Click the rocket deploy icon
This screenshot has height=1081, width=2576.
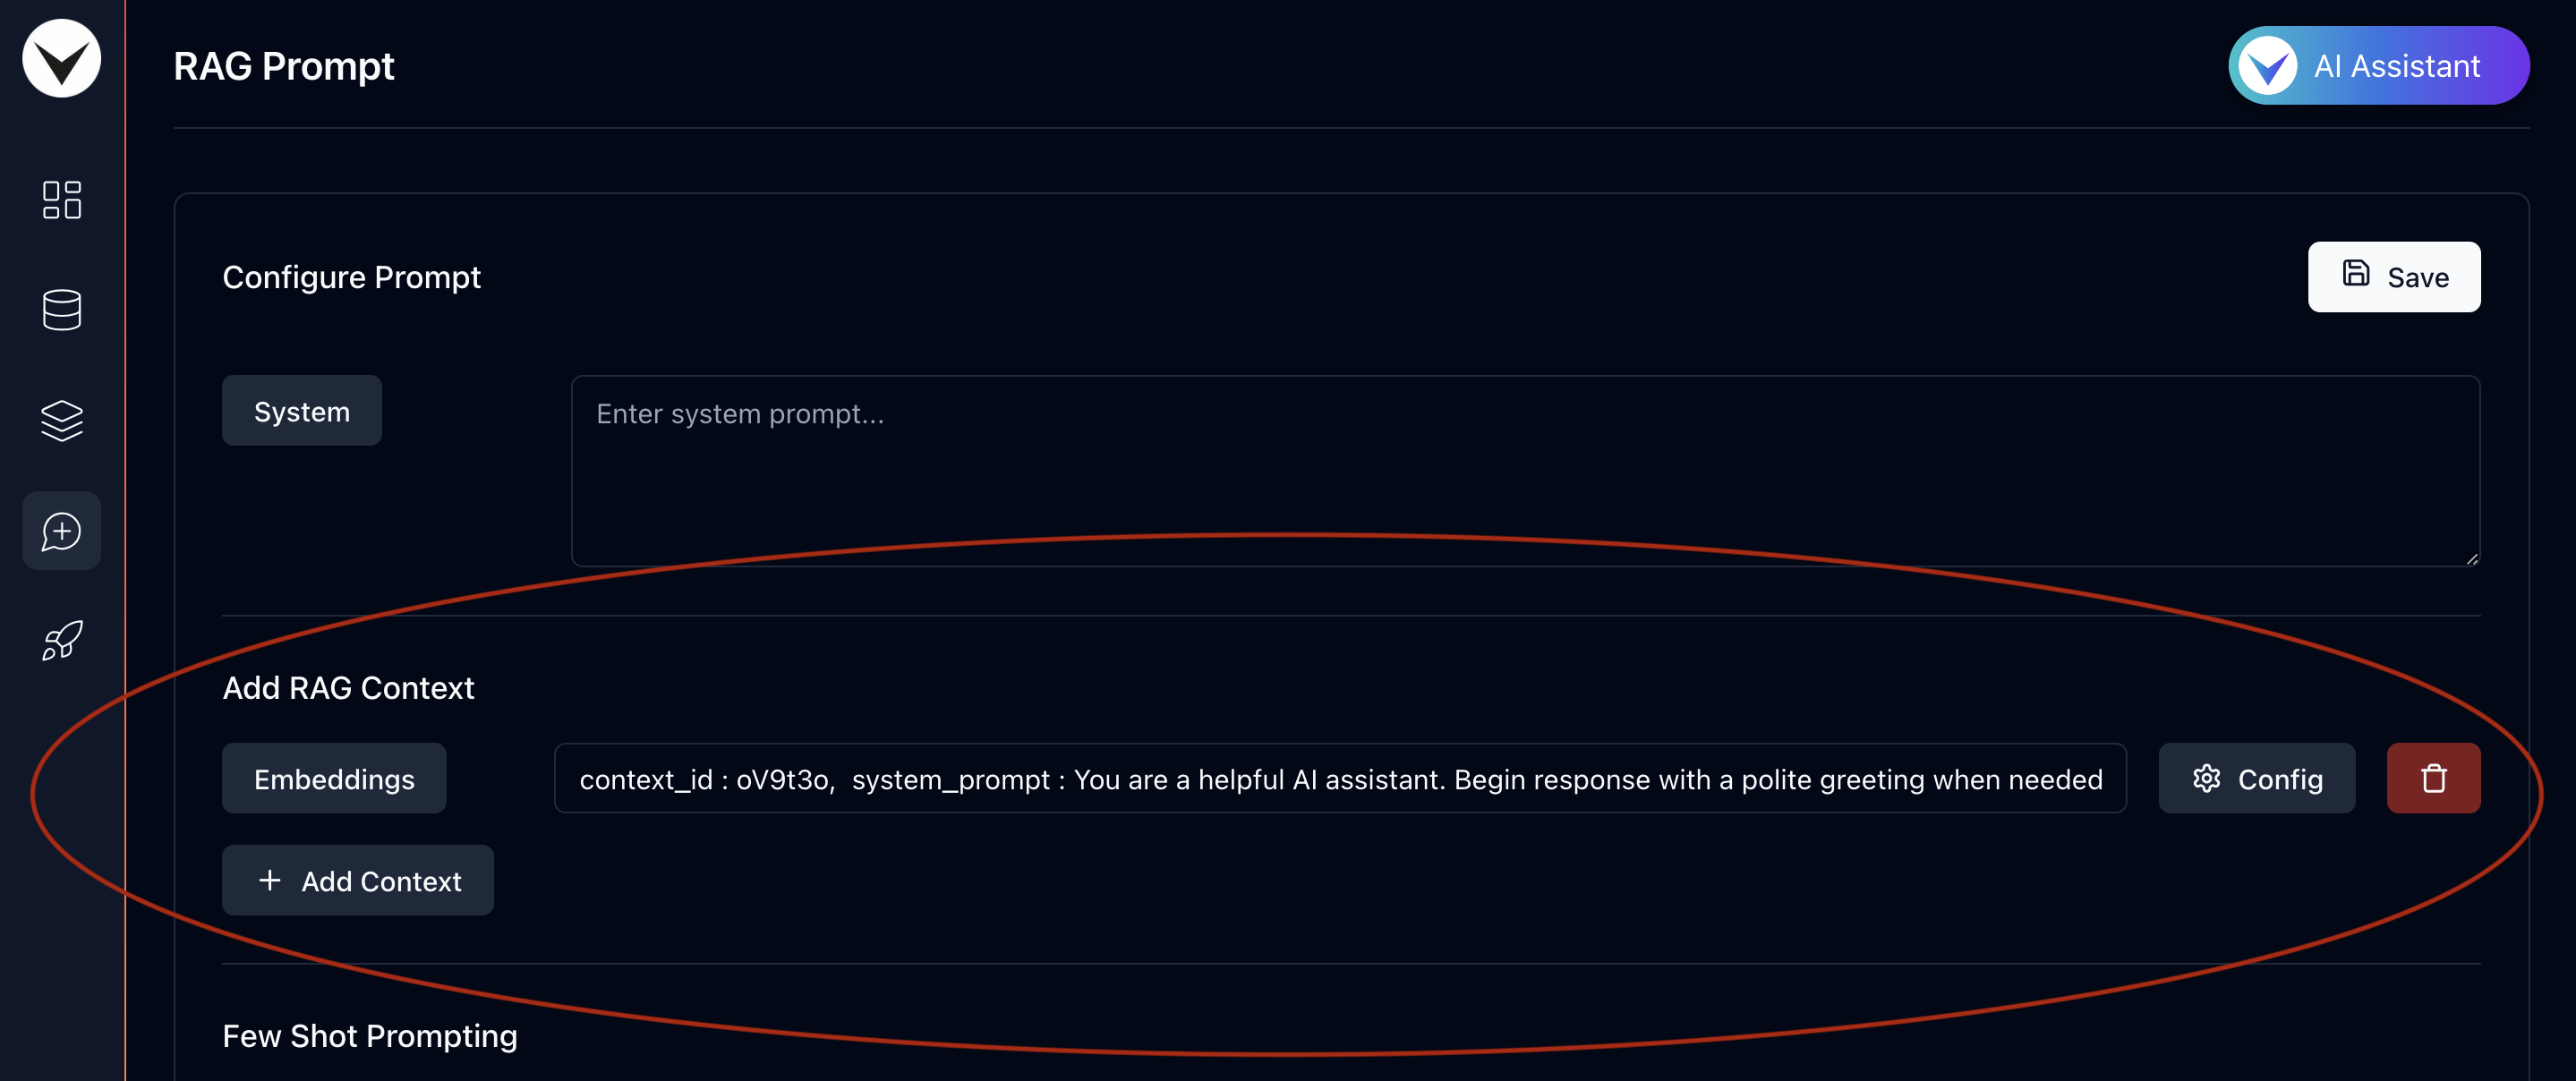coord(61,641)
